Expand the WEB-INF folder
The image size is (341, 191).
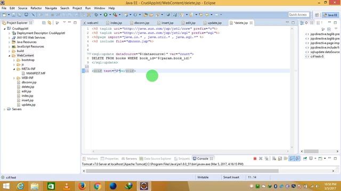pos(14,78)
